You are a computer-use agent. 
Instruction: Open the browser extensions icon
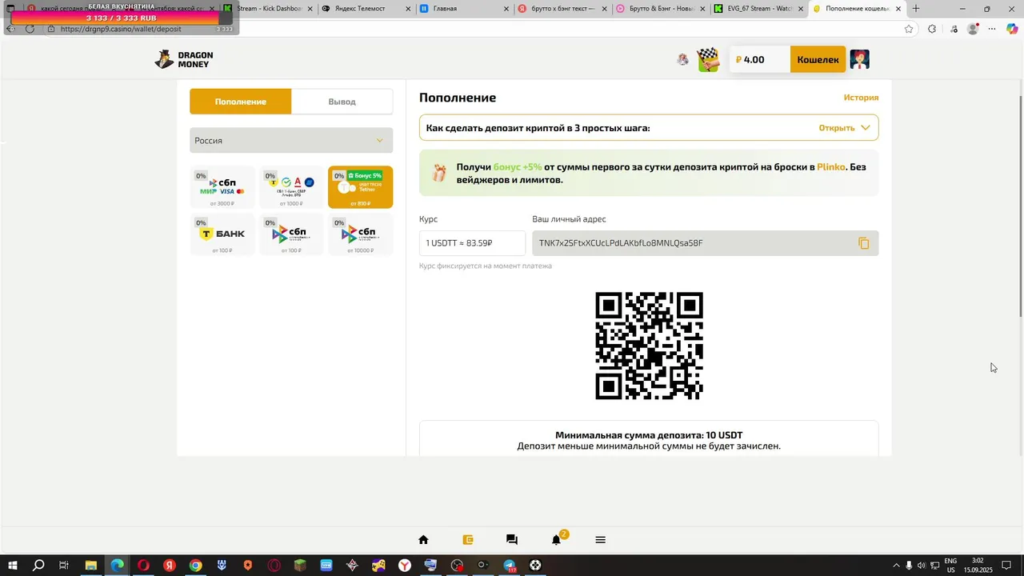pyautogui.click(x=932, y=29)
